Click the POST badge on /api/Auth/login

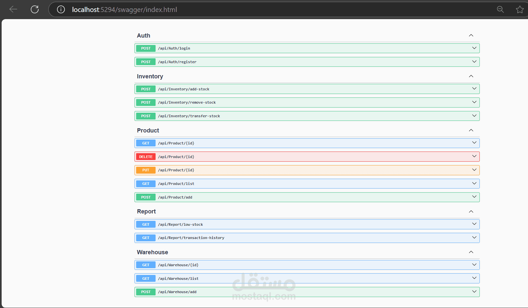pyautogui.click(x=145, y=48)
